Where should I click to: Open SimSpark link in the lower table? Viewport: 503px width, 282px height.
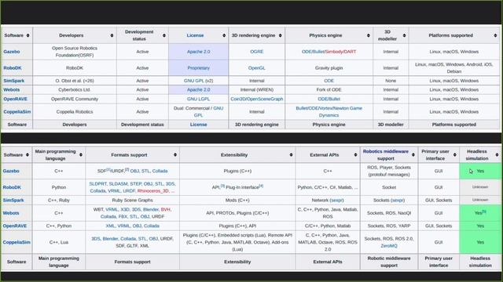click(x=13, y=201)
